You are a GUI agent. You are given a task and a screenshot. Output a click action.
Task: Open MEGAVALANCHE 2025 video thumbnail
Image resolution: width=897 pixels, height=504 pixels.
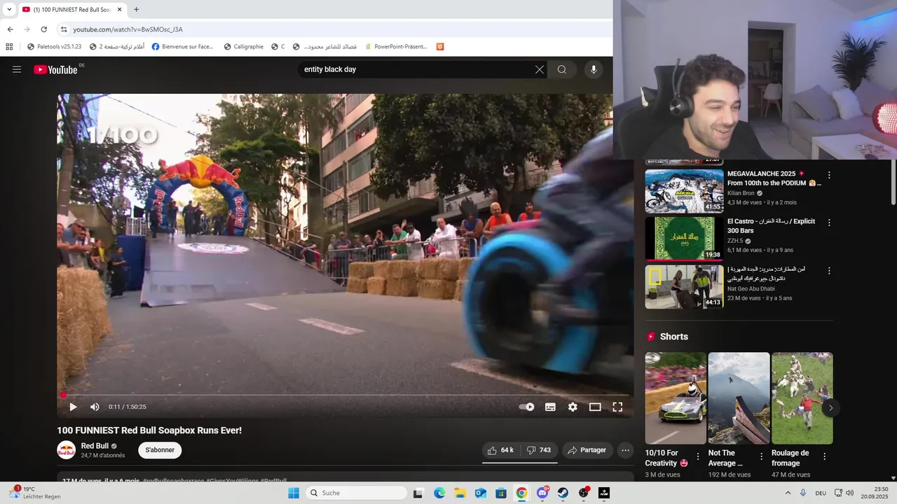pyautogui.click(x=684, y=191)
